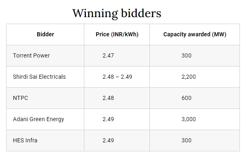Click the Capacity awarded (MW) header
The image size is (244, 155).
point(195,34)
